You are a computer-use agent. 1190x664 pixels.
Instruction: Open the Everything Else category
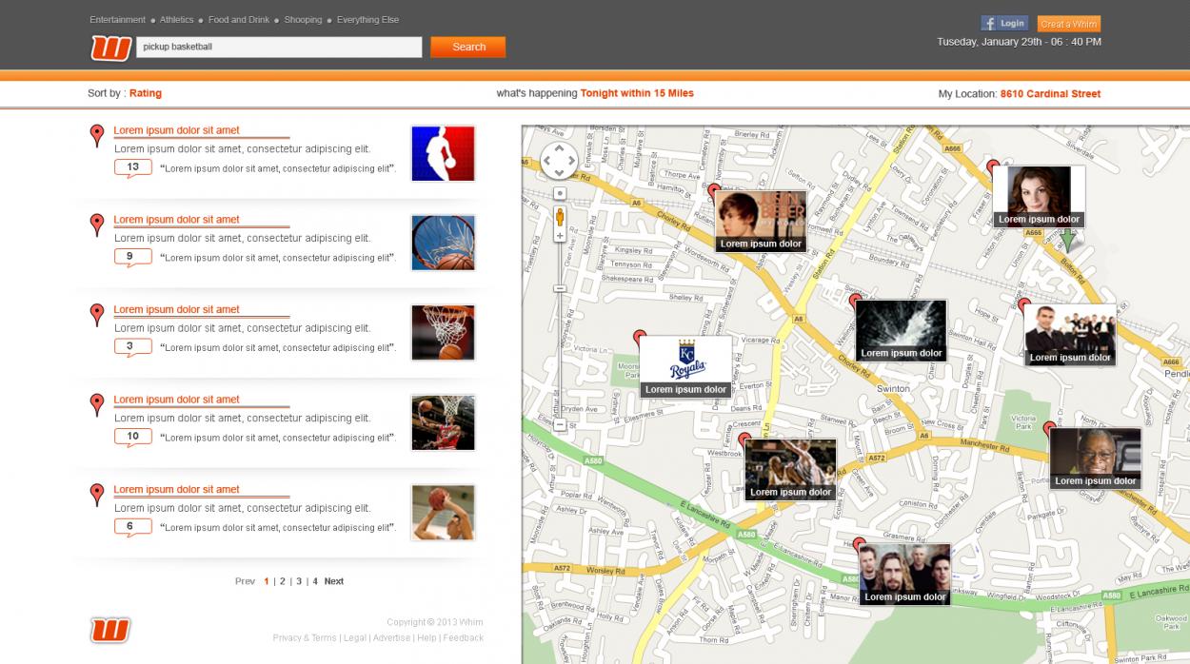click(x=369, y=19)
